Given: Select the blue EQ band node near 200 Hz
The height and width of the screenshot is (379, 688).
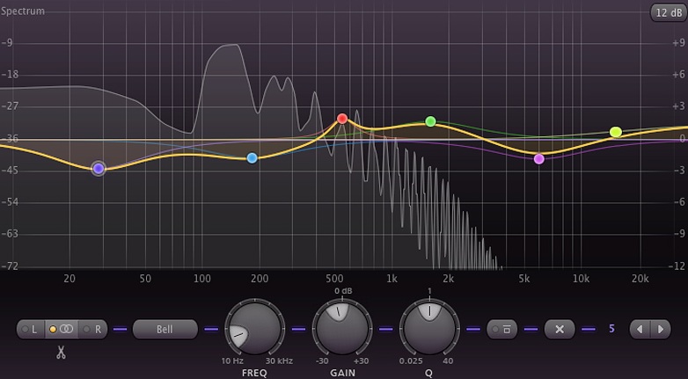Looking at the screenshot, I should (x=252, y=158).
